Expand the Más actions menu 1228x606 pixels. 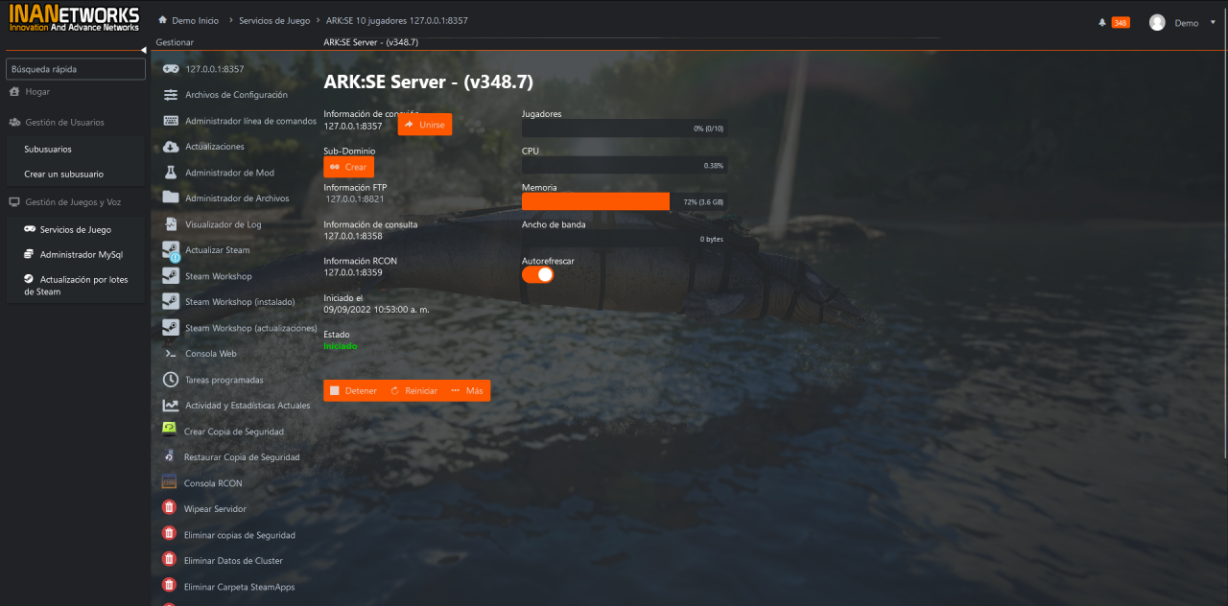tap(466, 391)
